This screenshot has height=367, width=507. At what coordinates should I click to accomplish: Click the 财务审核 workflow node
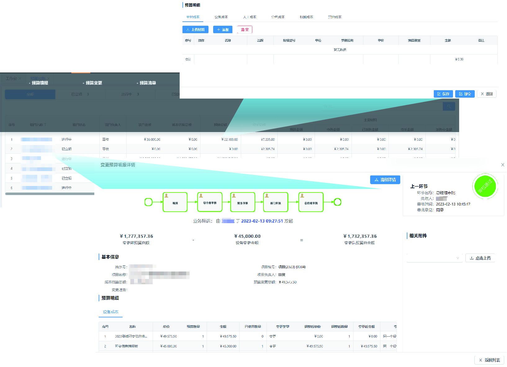(x=243, y=202)
